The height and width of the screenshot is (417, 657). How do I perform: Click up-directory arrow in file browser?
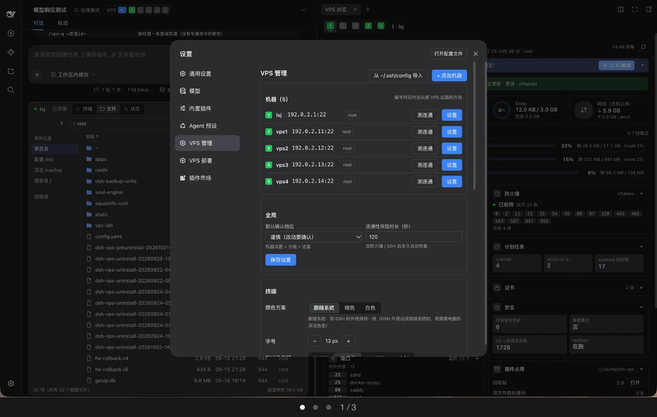click(62, 124)
